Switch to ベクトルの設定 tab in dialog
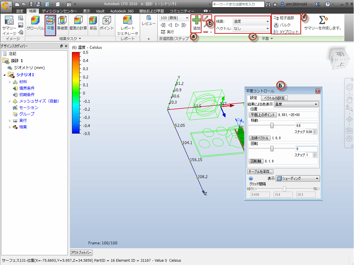This screenshot has width=354, height=265. point(274,98)
